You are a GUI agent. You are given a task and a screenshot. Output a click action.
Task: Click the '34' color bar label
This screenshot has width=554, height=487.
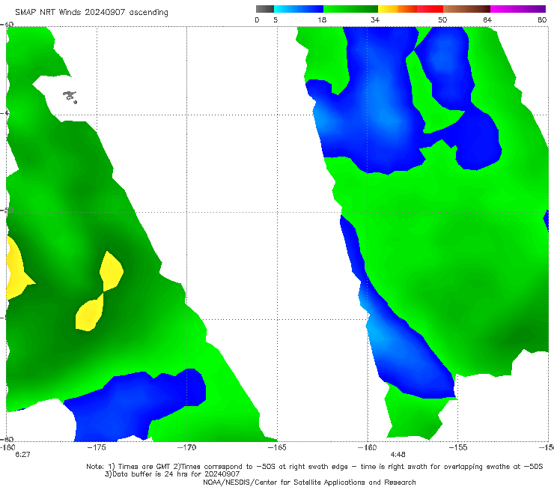pyautogui.click(x=375, y=19)
